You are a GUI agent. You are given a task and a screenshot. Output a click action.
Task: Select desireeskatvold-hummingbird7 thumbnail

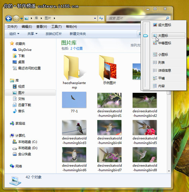(x=109, y=155)
